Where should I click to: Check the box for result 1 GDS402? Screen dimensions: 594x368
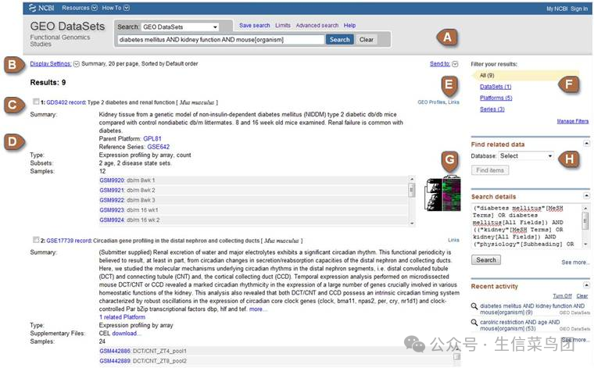36,101
